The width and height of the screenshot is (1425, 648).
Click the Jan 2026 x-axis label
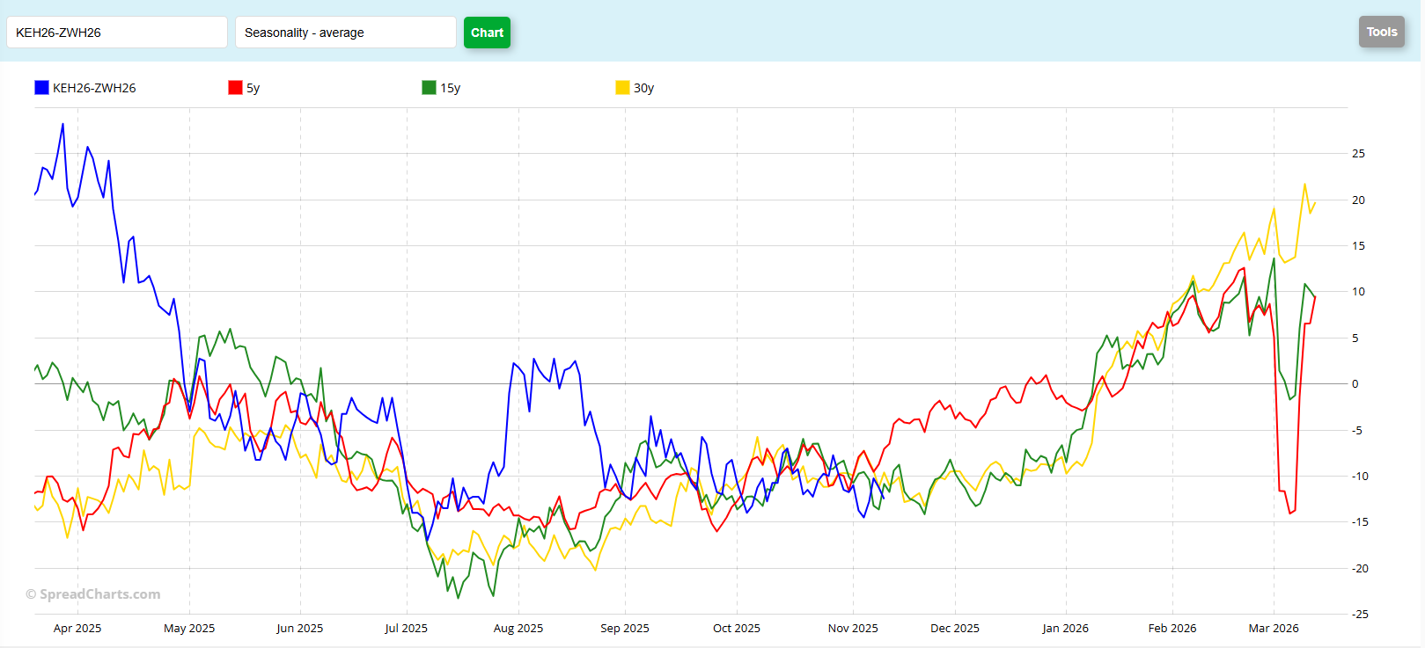coord(1065,628)
